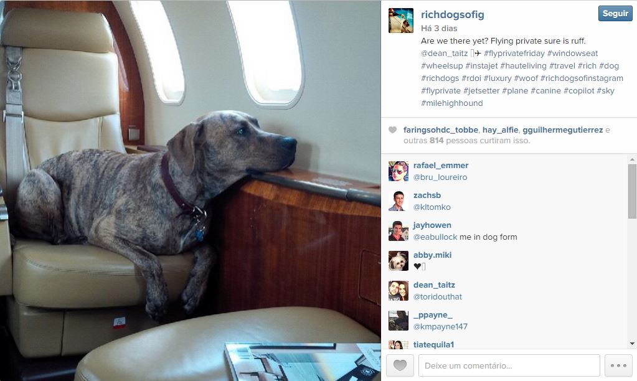Open the #richdogsofinstagram hashtag
The width and height of the screenshot is (637, 381).
(582, 78)
